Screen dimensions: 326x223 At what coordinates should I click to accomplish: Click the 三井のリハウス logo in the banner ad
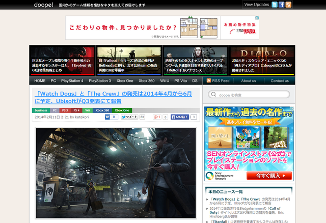tap(242, 31)
